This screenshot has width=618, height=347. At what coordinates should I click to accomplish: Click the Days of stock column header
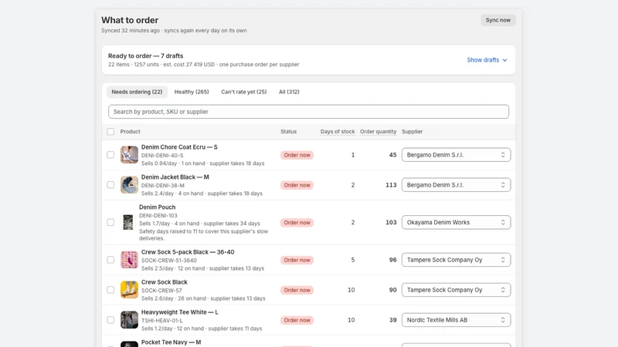[338, 131]
